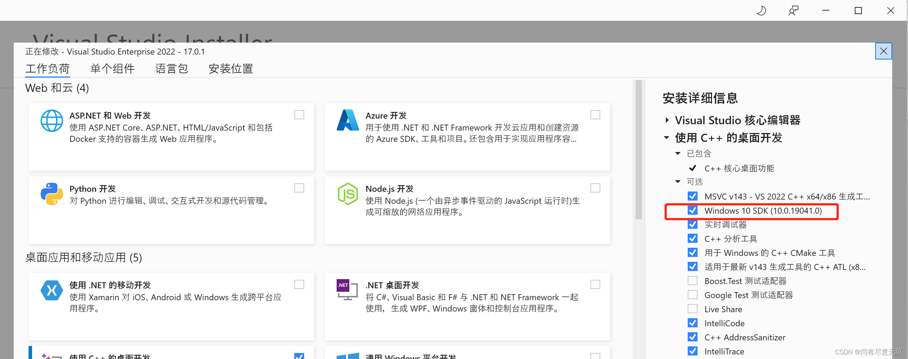Click the 安装详细信息 heading
The width and height of the screenshot is (908, 359).
coord(700,98)
